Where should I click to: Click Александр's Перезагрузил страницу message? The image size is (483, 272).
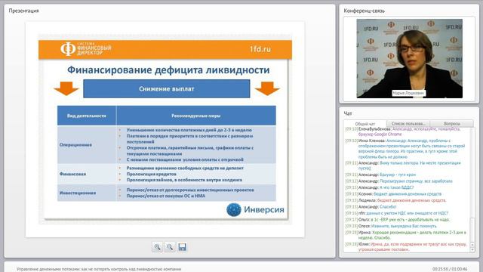pyautogui.click(x=399, y=181)
